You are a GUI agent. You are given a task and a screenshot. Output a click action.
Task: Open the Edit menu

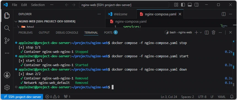point(24,5)
